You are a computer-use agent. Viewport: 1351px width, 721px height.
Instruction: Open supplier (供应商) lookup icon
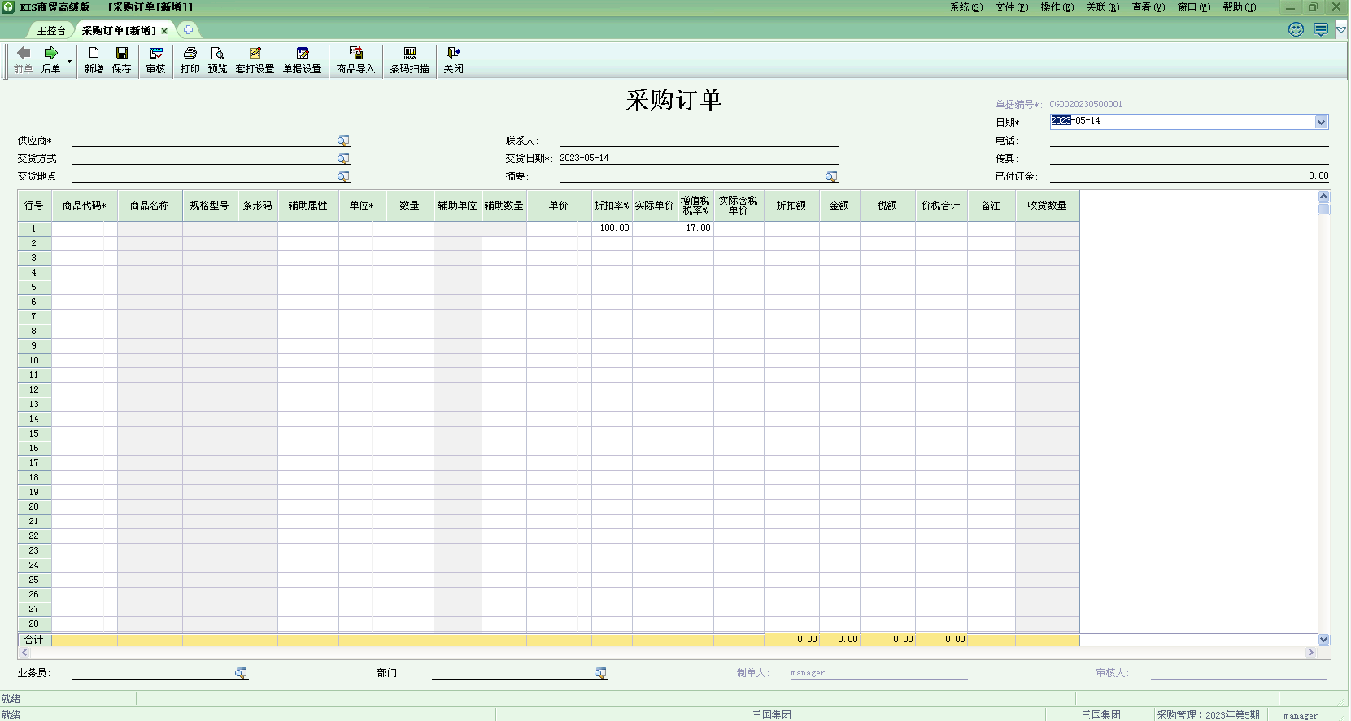coord(343,141)
